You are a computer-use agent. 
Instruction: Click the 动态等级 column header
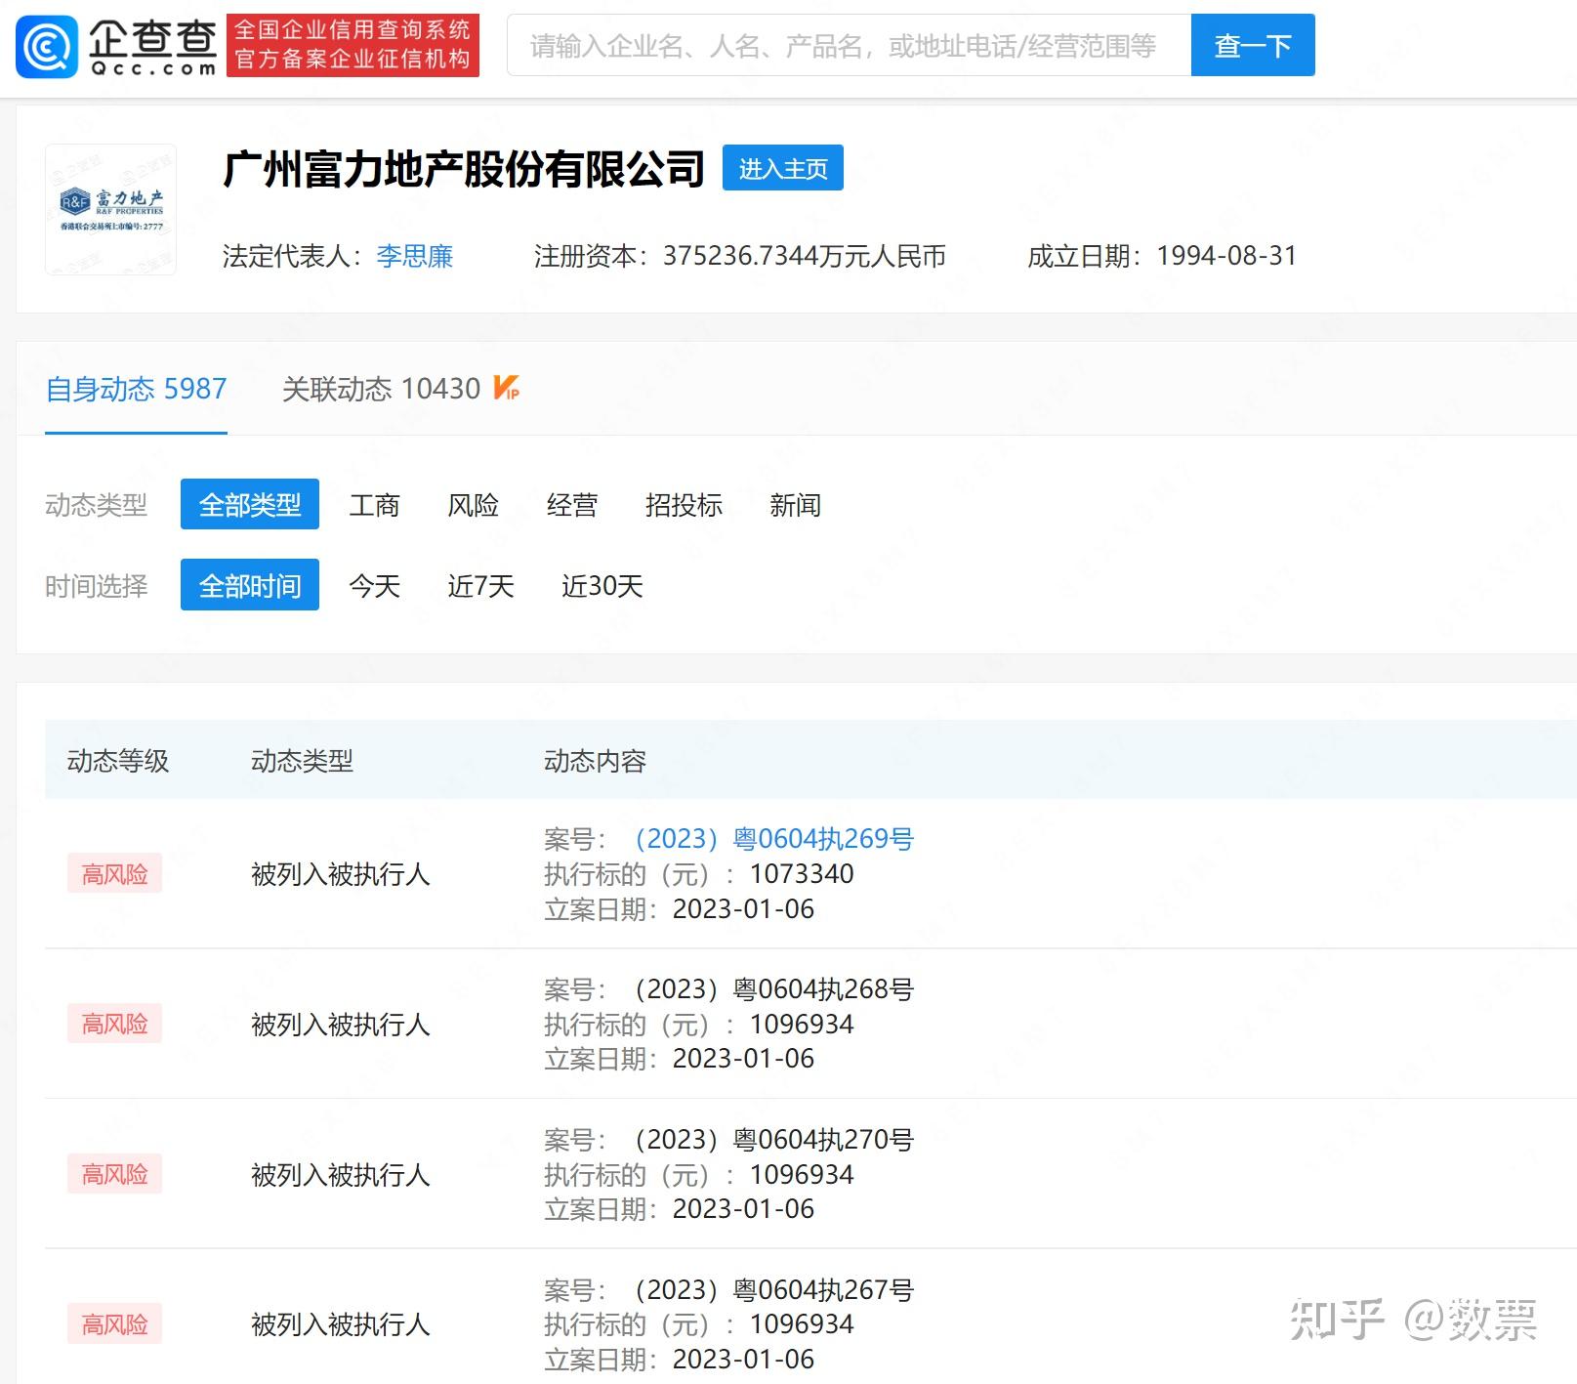pos(118,761)
